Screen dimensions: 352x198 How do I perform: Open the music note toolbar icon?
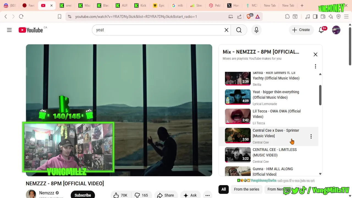tap(307, 16)
